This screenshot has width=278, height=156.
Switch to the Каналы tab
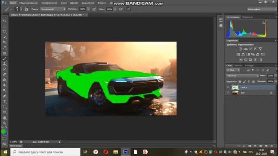point(238,65)
